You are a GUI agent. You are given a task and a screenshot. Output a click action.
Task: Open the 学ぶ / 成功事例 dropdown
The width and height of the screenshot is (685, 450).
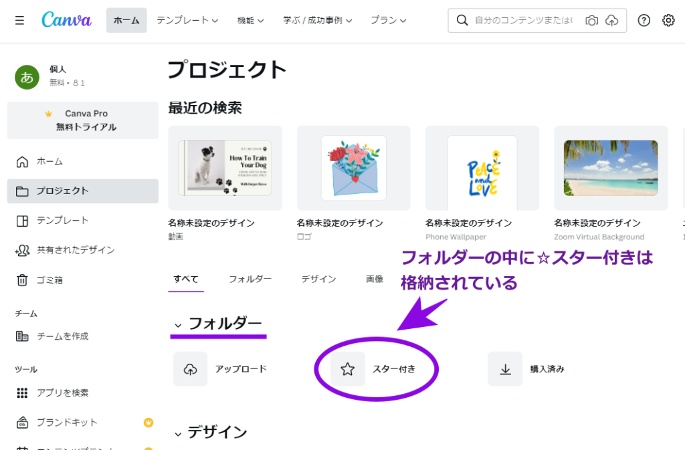(x=317, y=20)
